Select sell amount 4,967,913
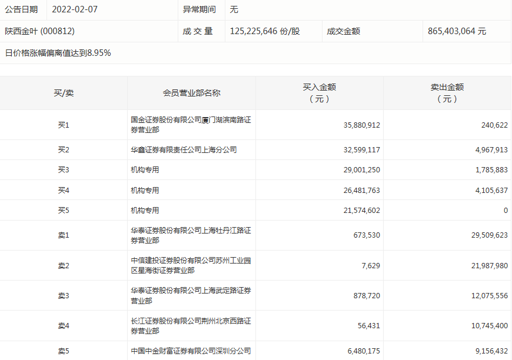The height and width of the screenshot is (360, 512). pos(491,150)
